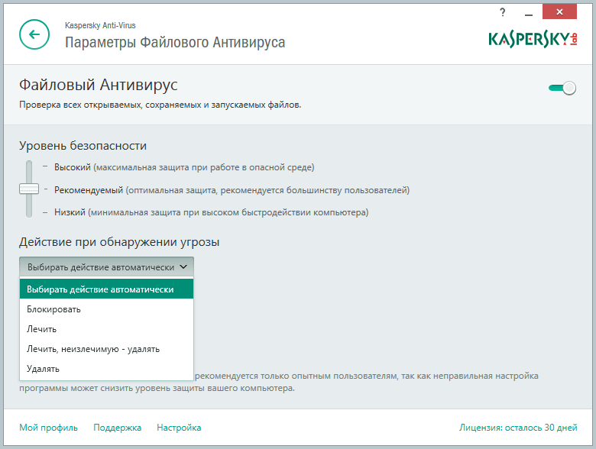Click the Kaspersky Lab logo

(533, 39)
